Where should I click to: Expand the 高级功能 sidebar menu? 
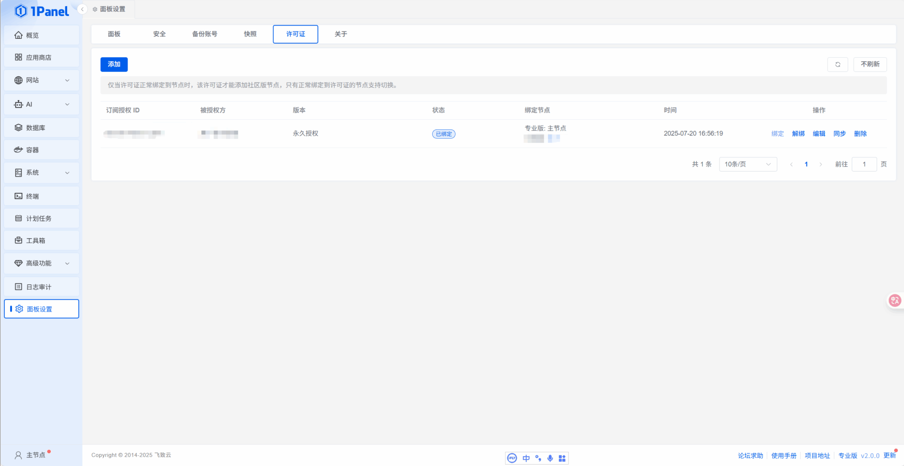pos(67,263)
